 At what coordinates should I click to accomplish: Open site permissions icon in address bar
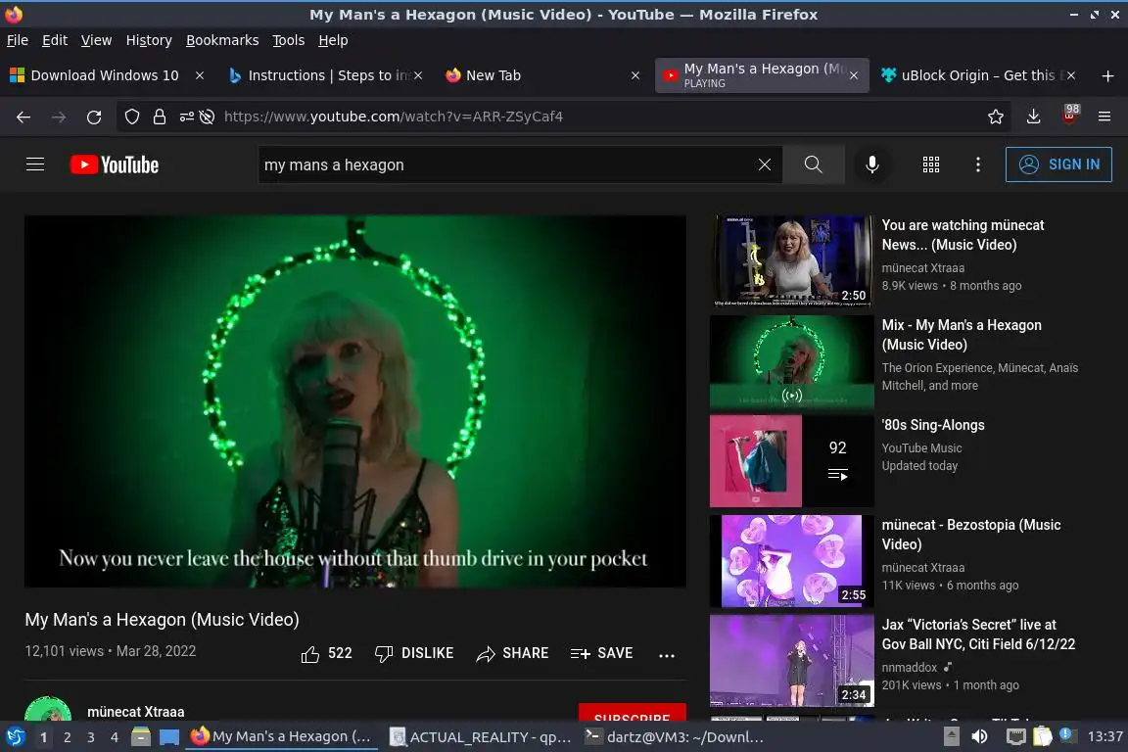pyautogui.click(x=186, y=117)
